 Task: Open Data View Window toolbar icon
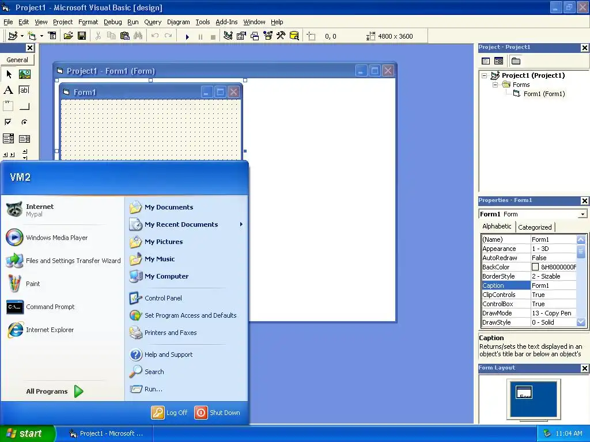click(294, 36)
